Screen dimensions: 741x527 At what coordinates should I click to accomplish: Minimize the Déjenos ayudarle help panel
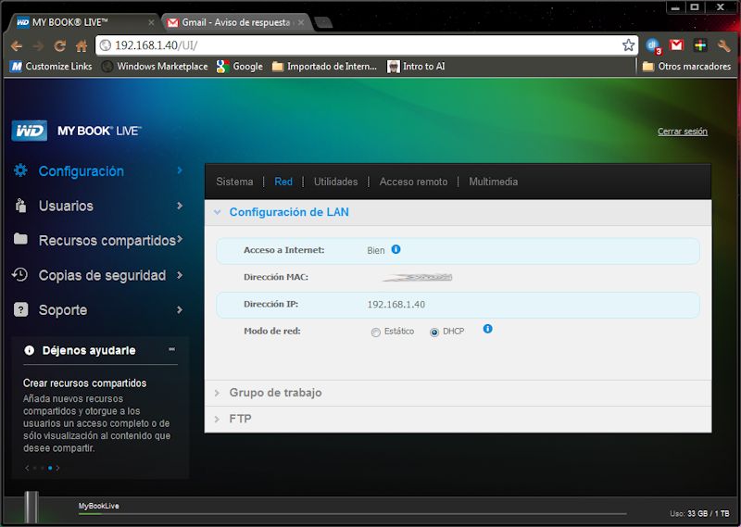[x=172, y=349]
